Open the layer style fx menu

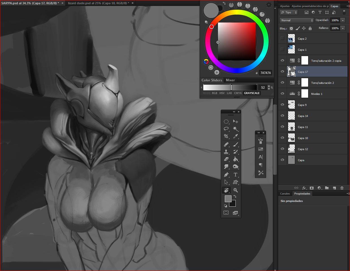pos(304,188)
